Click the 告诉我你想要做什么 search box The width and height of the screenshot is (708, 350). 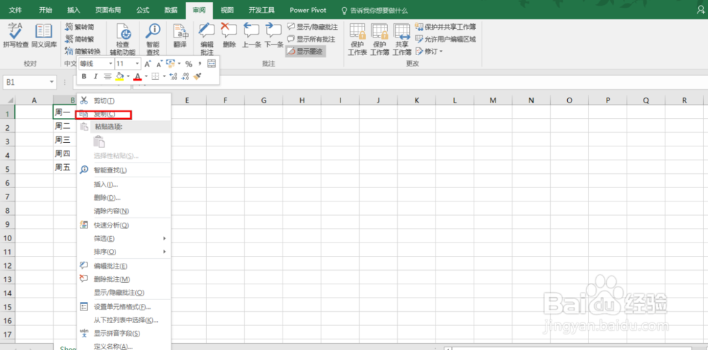coord(375,9)
